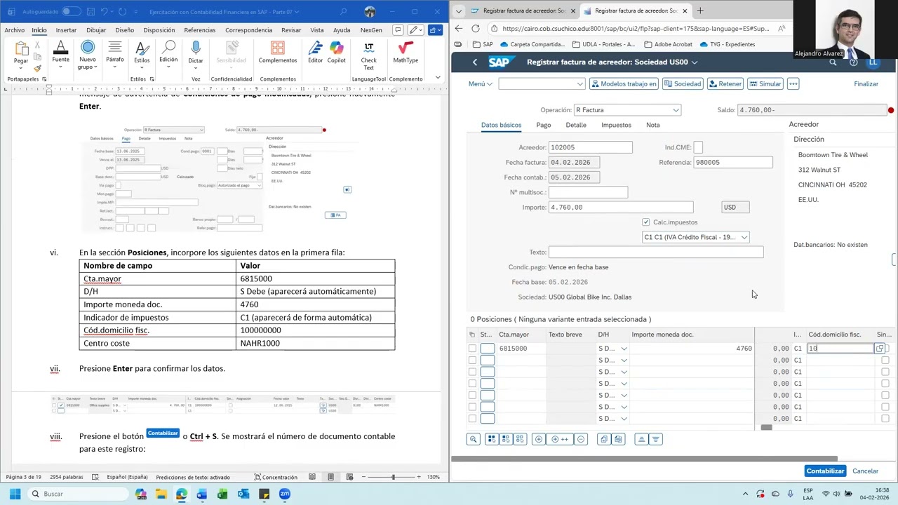This screenshot has width=898, height=505.
Task: Switch to Impuestos tab in SAP
Action: [616, 125]
